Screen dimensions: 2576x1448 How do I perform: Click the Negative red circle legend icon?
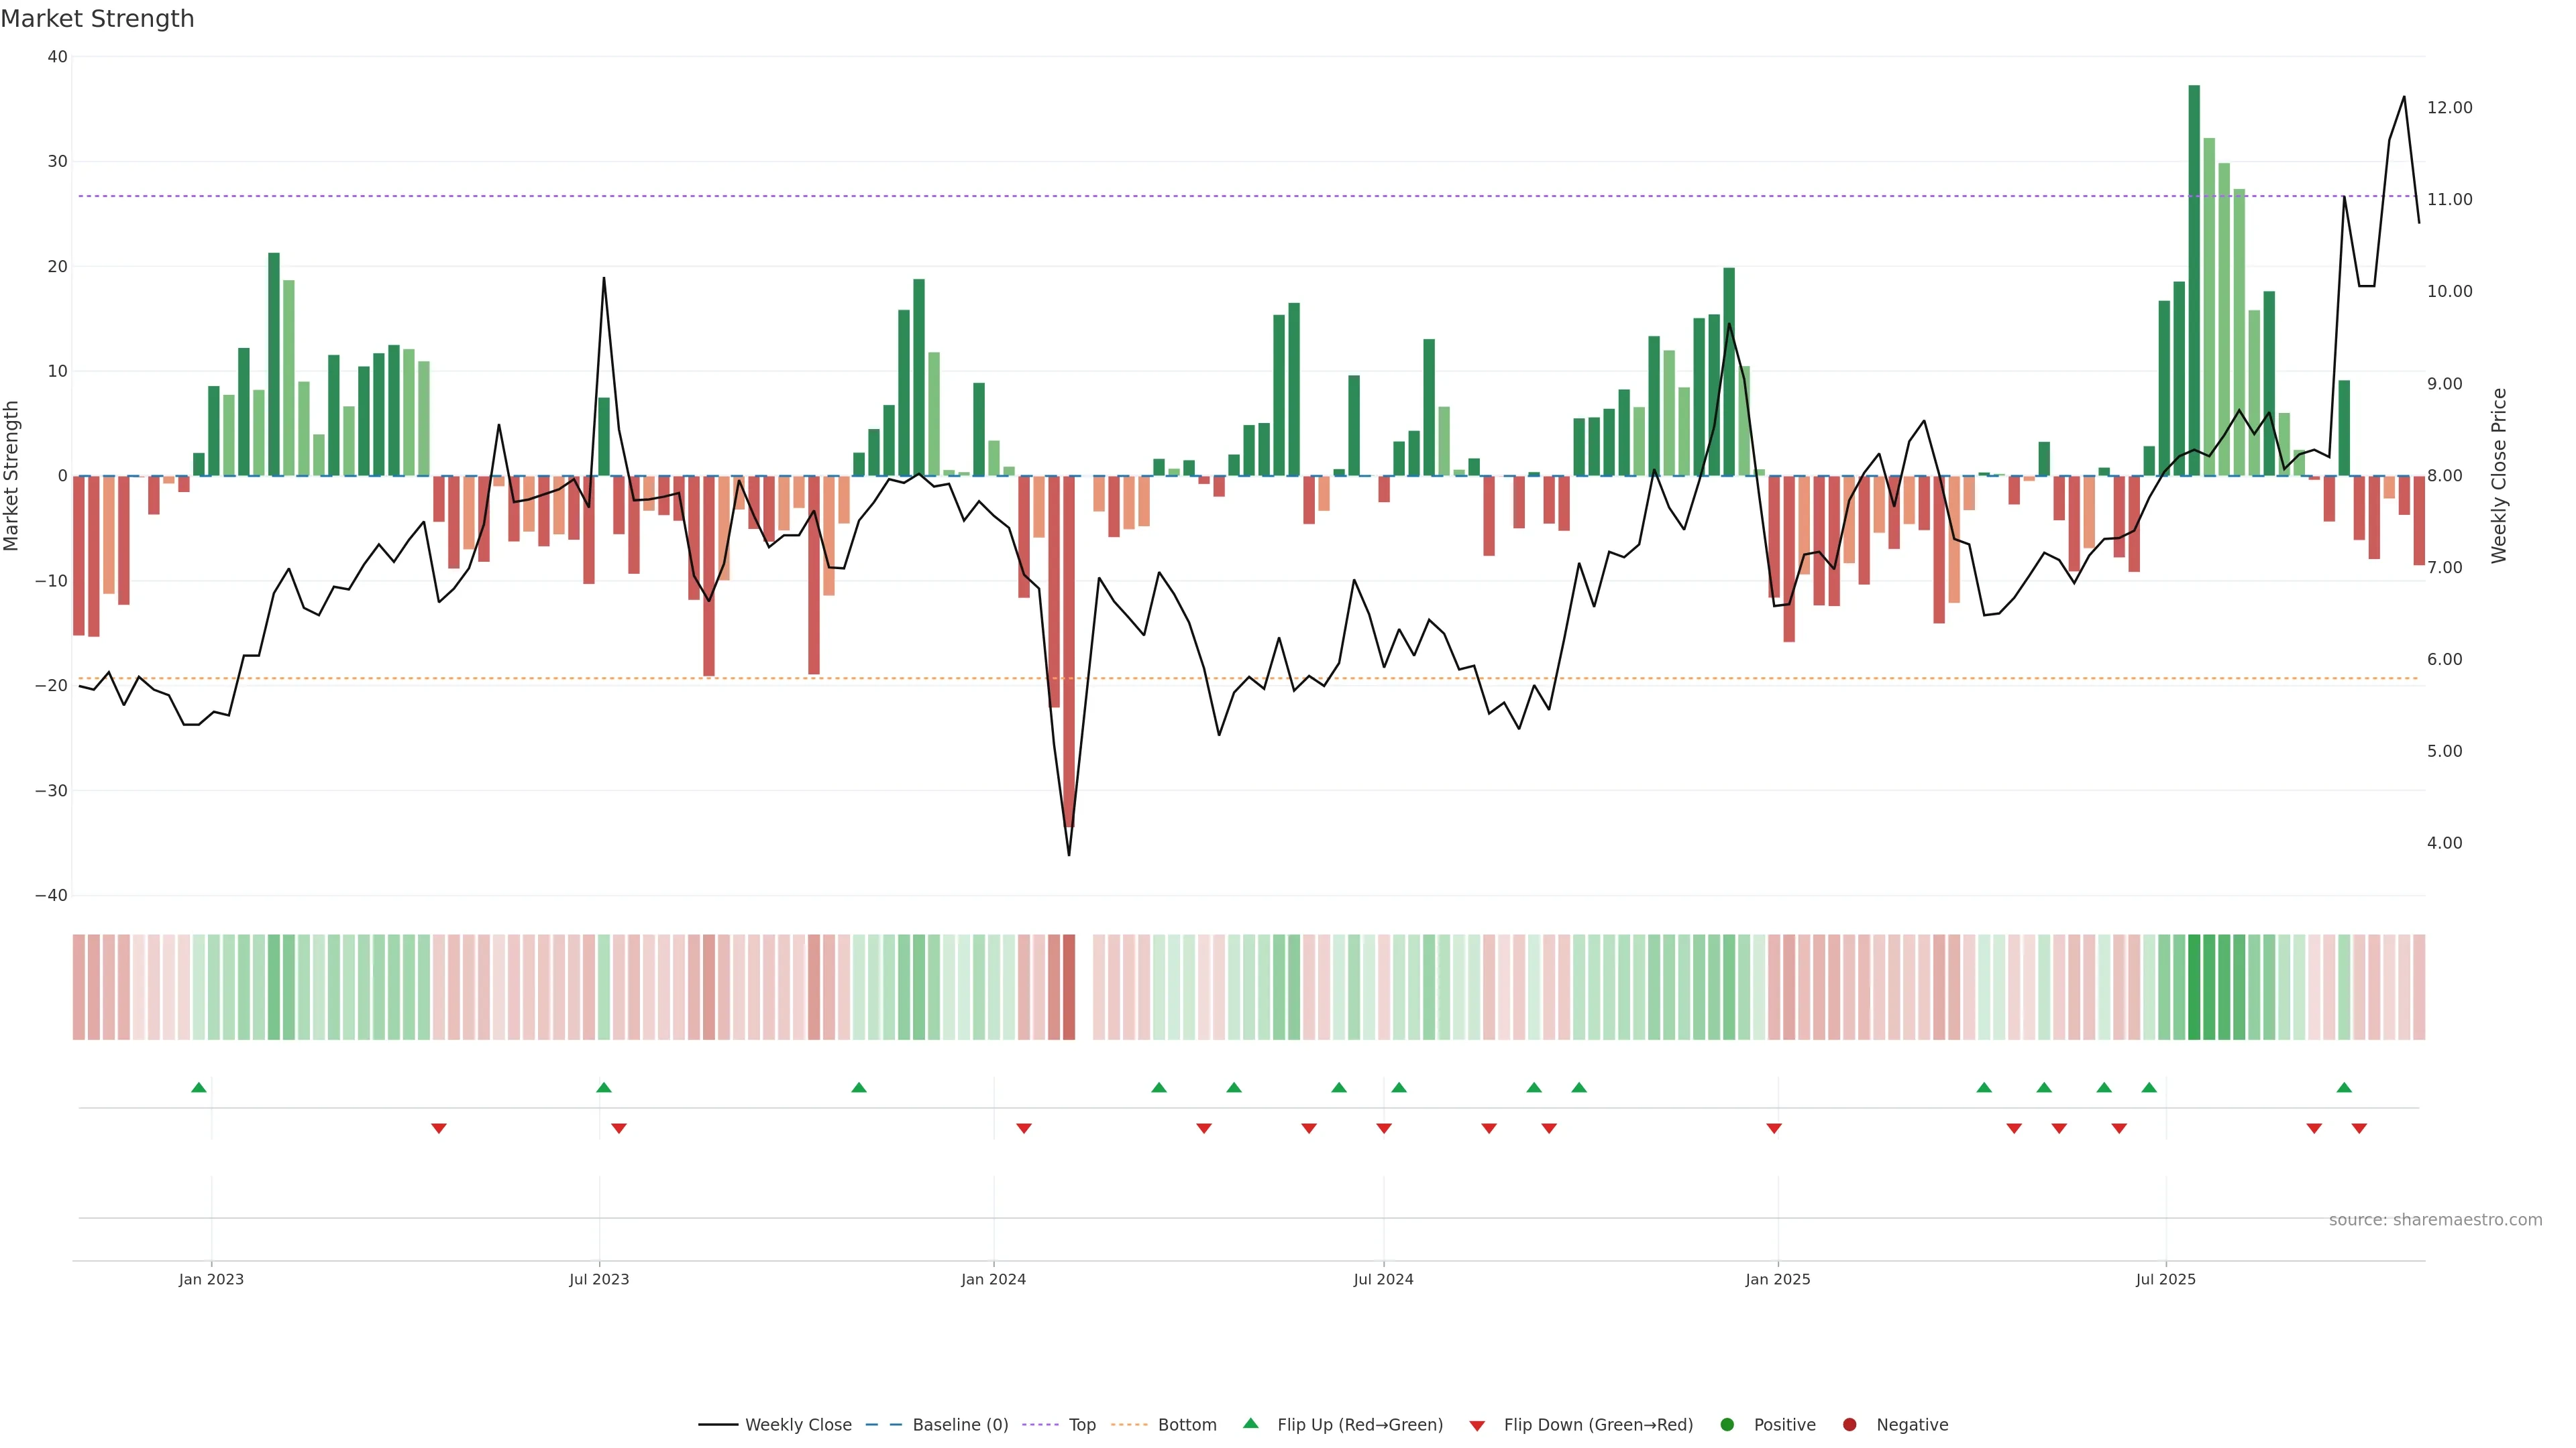pos(1849,1425)
